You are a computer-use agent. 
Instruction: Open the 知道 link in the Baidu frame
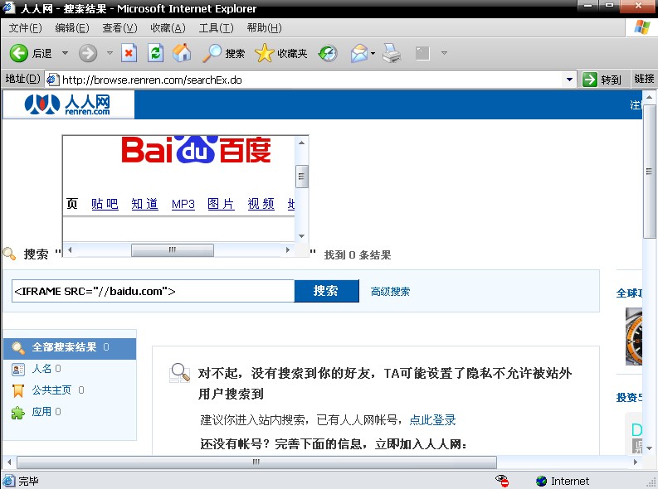coord(144,204)
